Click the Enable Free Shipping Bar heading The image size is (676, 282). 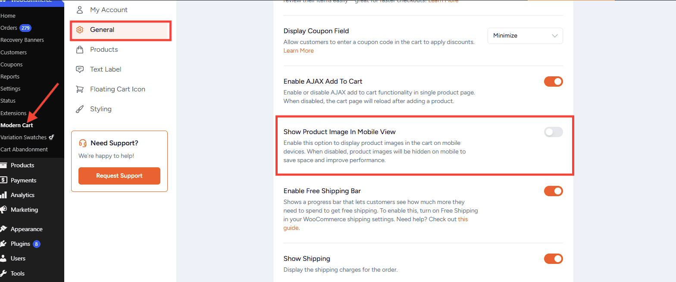pyautogui.click(x=322, y=191)
